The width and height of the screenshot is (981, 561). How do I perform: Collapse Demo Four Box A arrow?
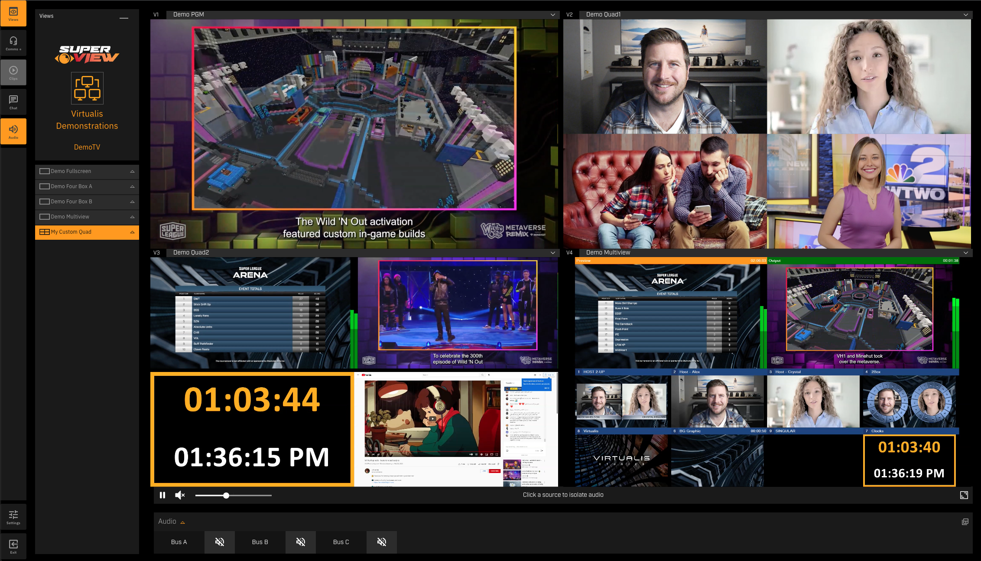tap(132, 186)
